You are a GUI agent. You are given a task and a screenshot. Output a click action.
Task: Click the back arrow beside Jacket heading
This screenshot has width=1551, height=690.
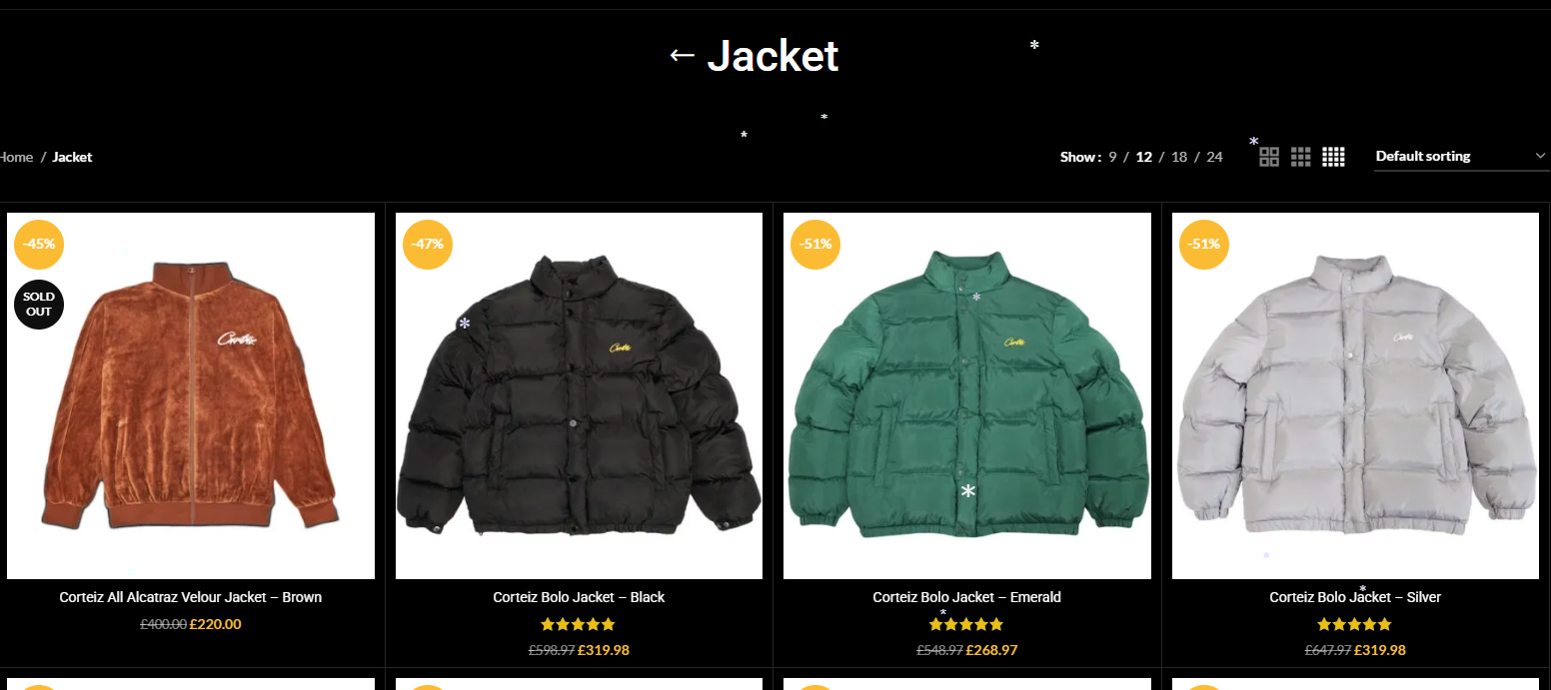682,56
